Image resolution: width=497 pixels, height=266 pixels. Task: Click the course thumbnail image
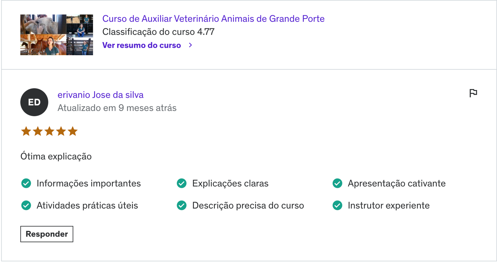(x=57, y=35)
